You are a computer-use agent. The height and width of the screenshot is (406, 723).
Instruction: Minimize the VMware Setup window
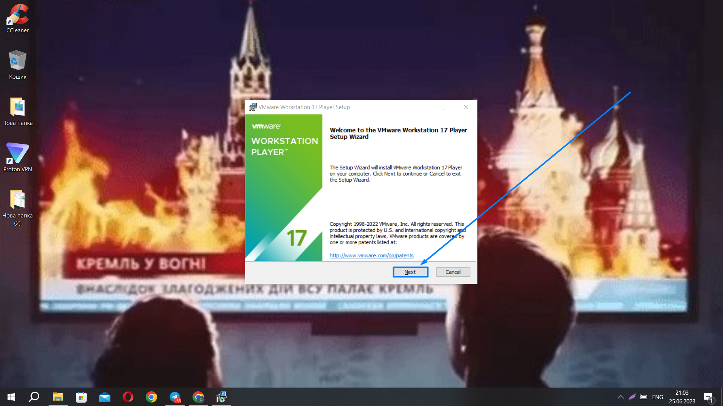tap(422, 107)
